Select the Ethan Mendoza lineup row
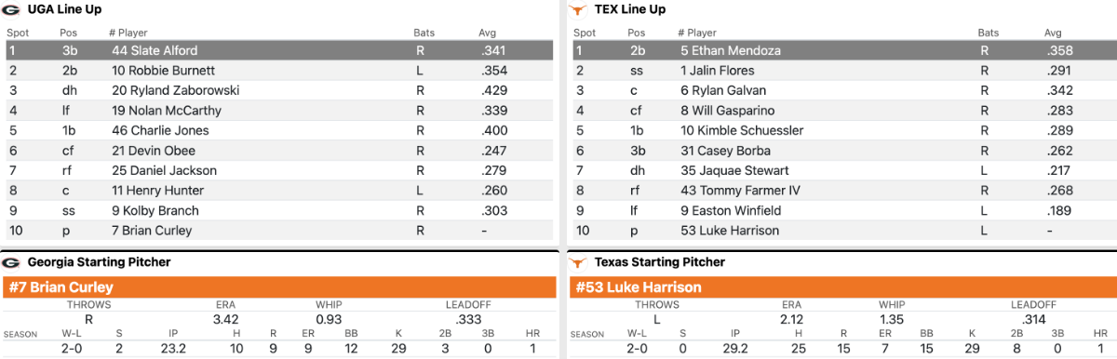Image resolution: width=1117 pixels, height=359 pixels. (x=842, y=50)
